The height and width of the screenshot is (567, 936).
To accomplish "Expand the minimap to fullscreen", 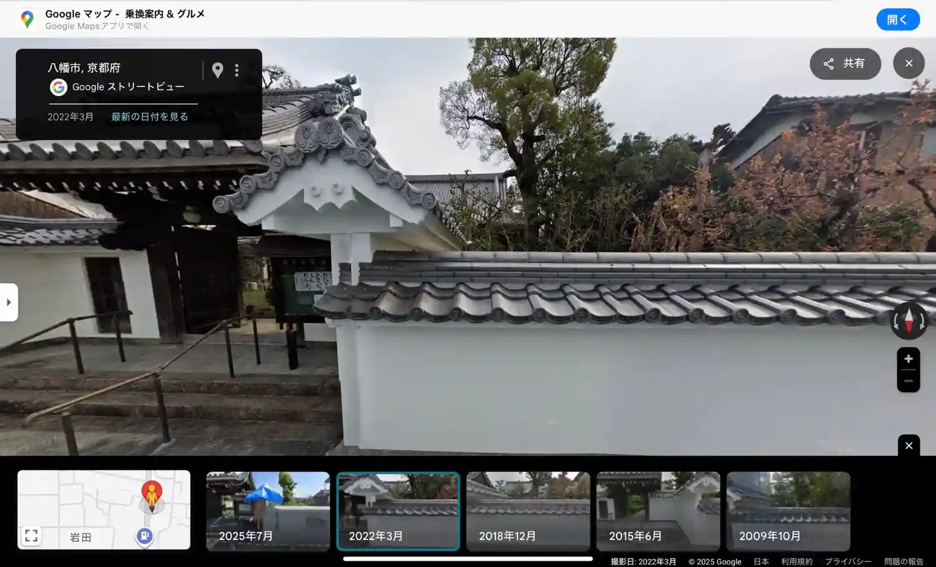I will tap(31, 536).
